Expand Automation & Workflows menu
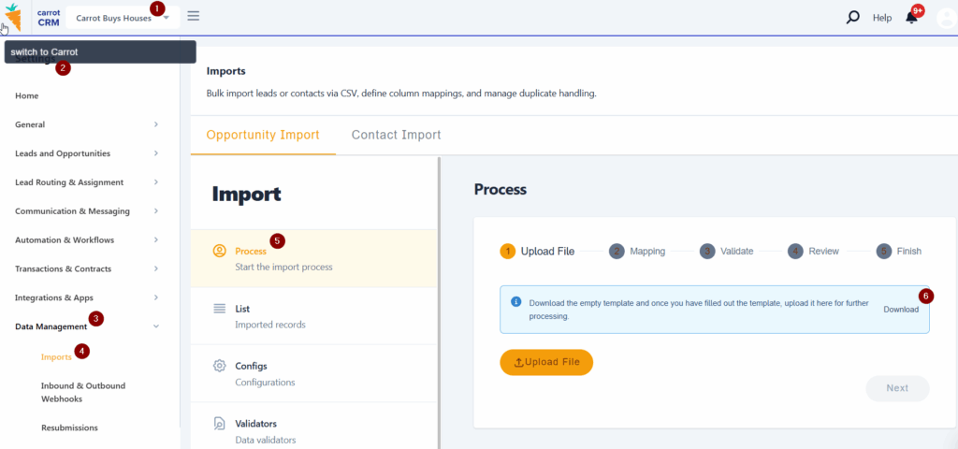The height and width of the screenshot is (449, 958). tap(84, 240)
